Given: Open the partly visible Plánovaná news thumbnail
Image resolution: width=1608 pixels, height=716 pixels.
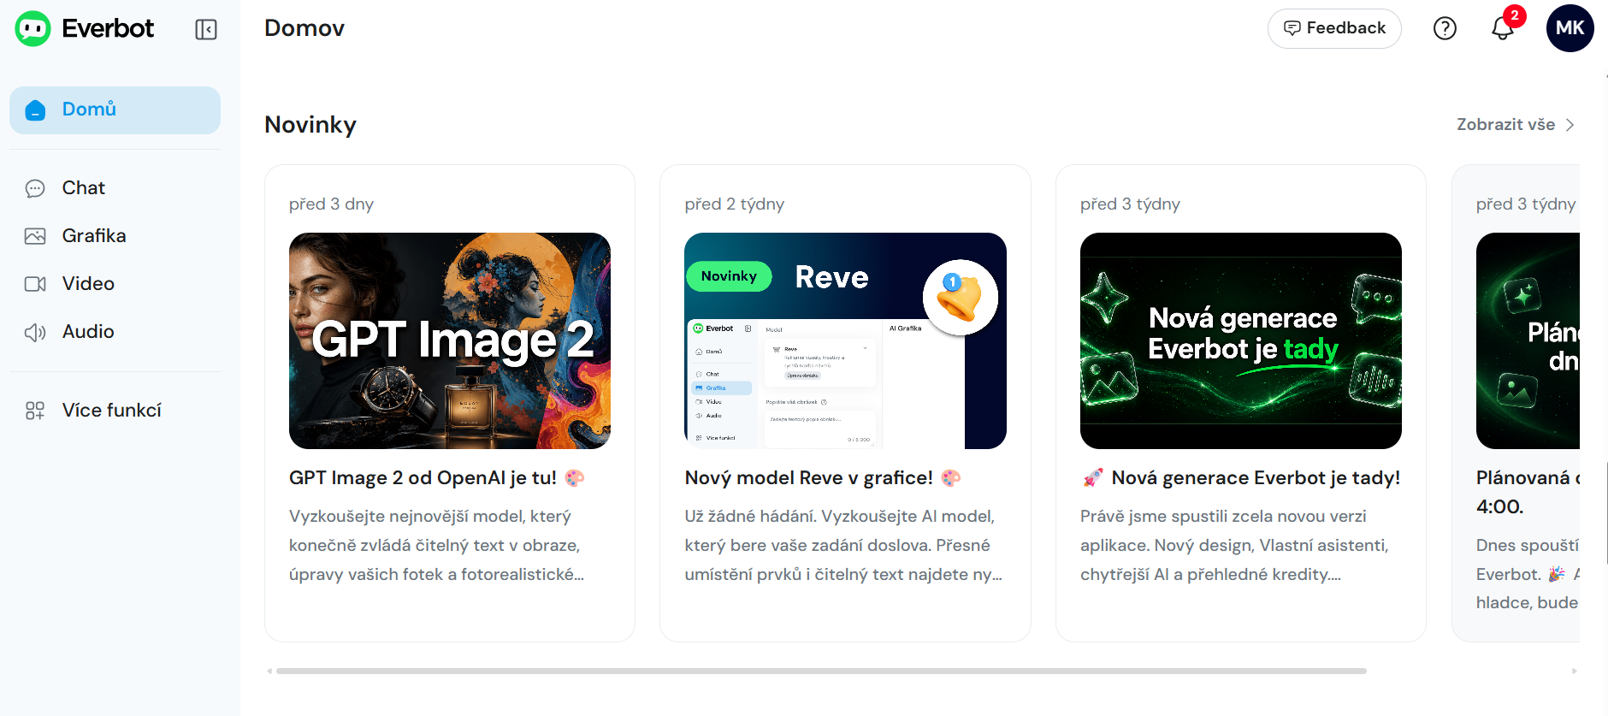Looking at the screenshot, I should (1528, 340).
